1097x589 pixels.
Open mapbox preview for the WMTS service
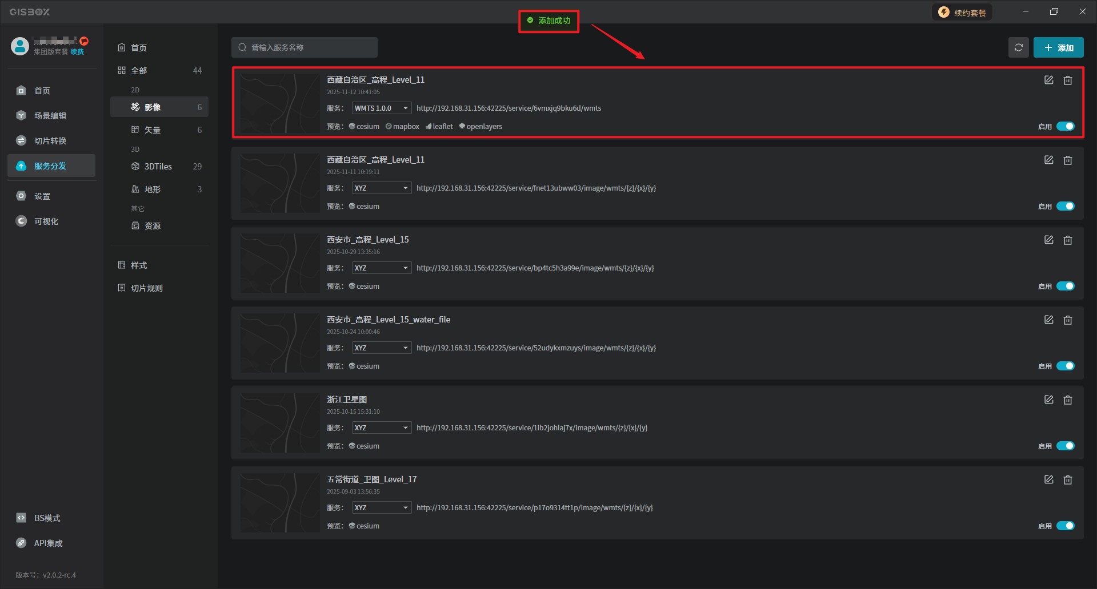(x=402, y=127)
